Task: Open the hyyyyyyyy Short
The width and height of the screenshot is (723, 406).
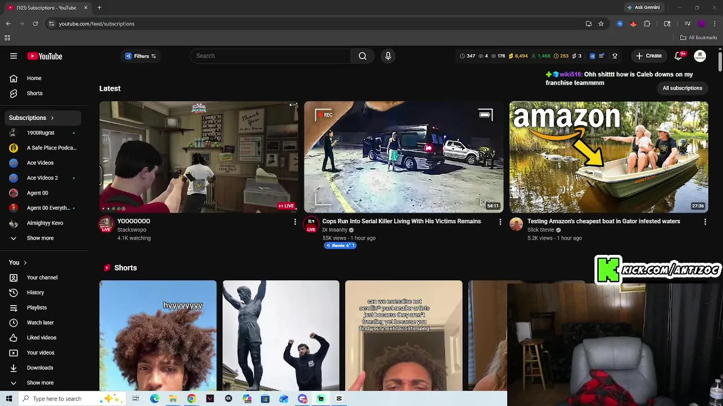Action: pyautogui.click(x=158, y=336)
